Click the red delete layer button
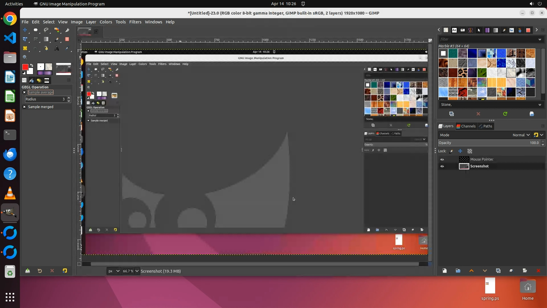 click(538, 271)
